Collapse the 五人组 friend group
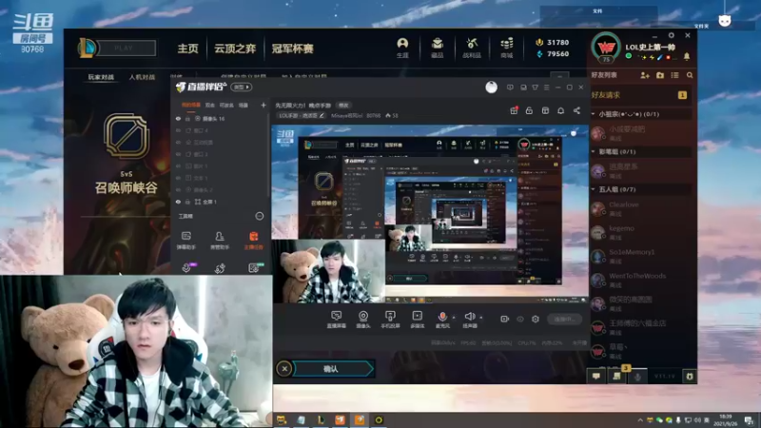Viewport: 761px width, 428px height. tap(594, 189)
